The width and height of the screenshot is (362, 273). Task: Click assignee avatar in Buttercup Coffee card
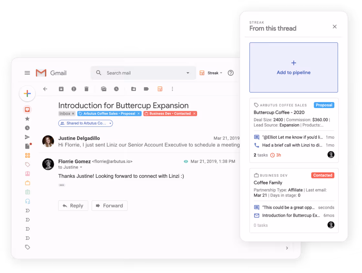click(331, 155)
